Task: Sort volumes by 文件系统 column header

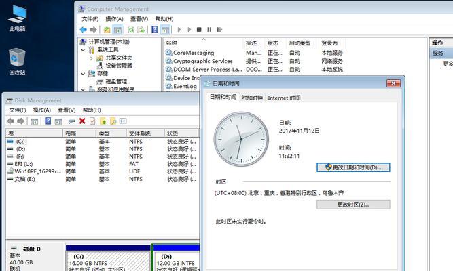Action: (x=145, y=133)
